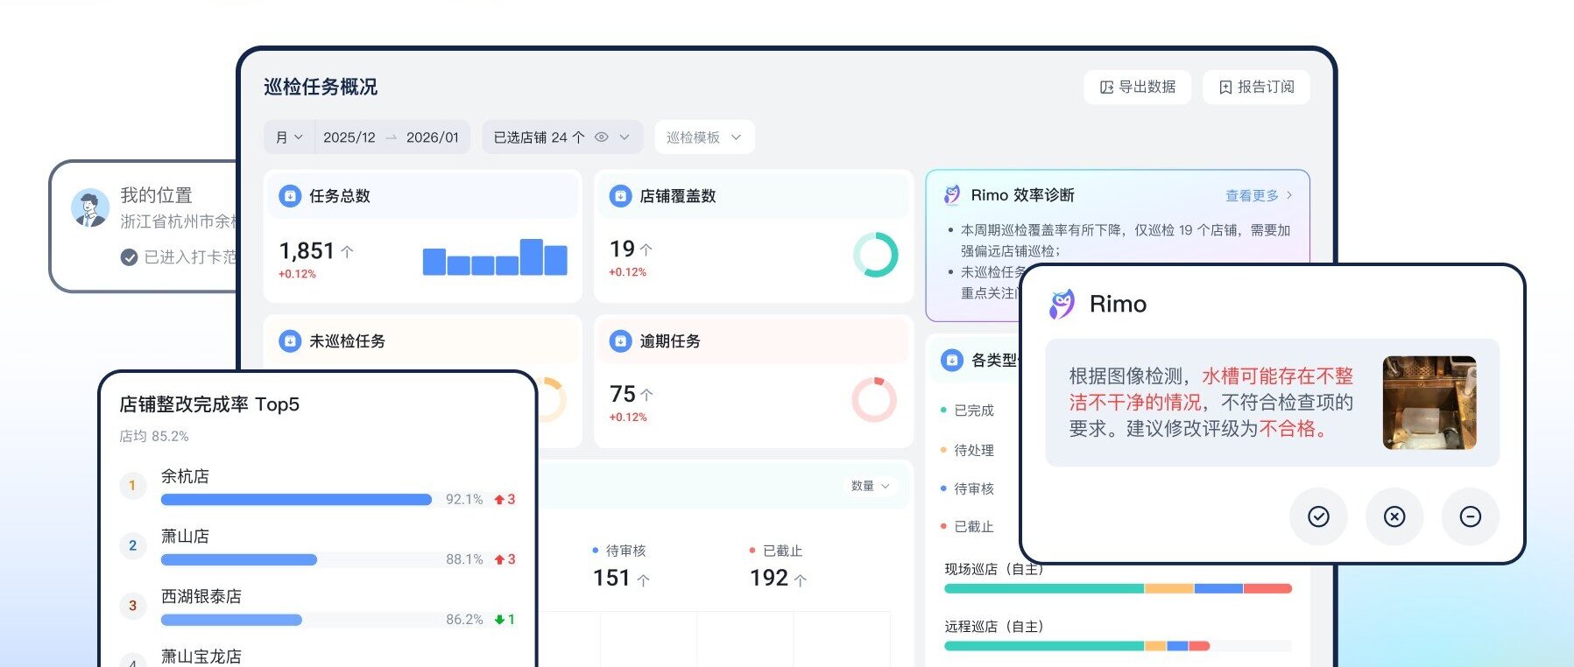Select the 余杭店 ranking row name
Image resolution: width=1574 pixels, height=667 pixels.
185,476
